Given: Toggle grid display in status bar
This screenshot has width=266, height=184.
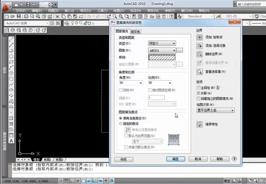Looking at the screenshot, I should pyautogui.click(x=66, y=181).
